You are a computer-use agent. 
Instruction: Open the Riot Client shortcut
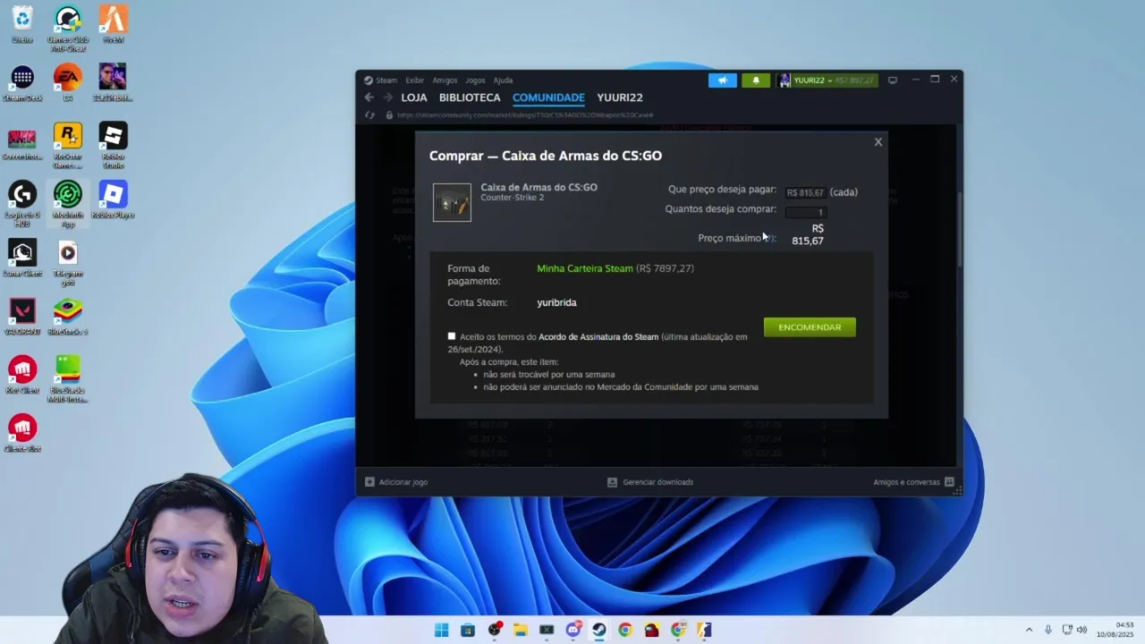[22, 374]
